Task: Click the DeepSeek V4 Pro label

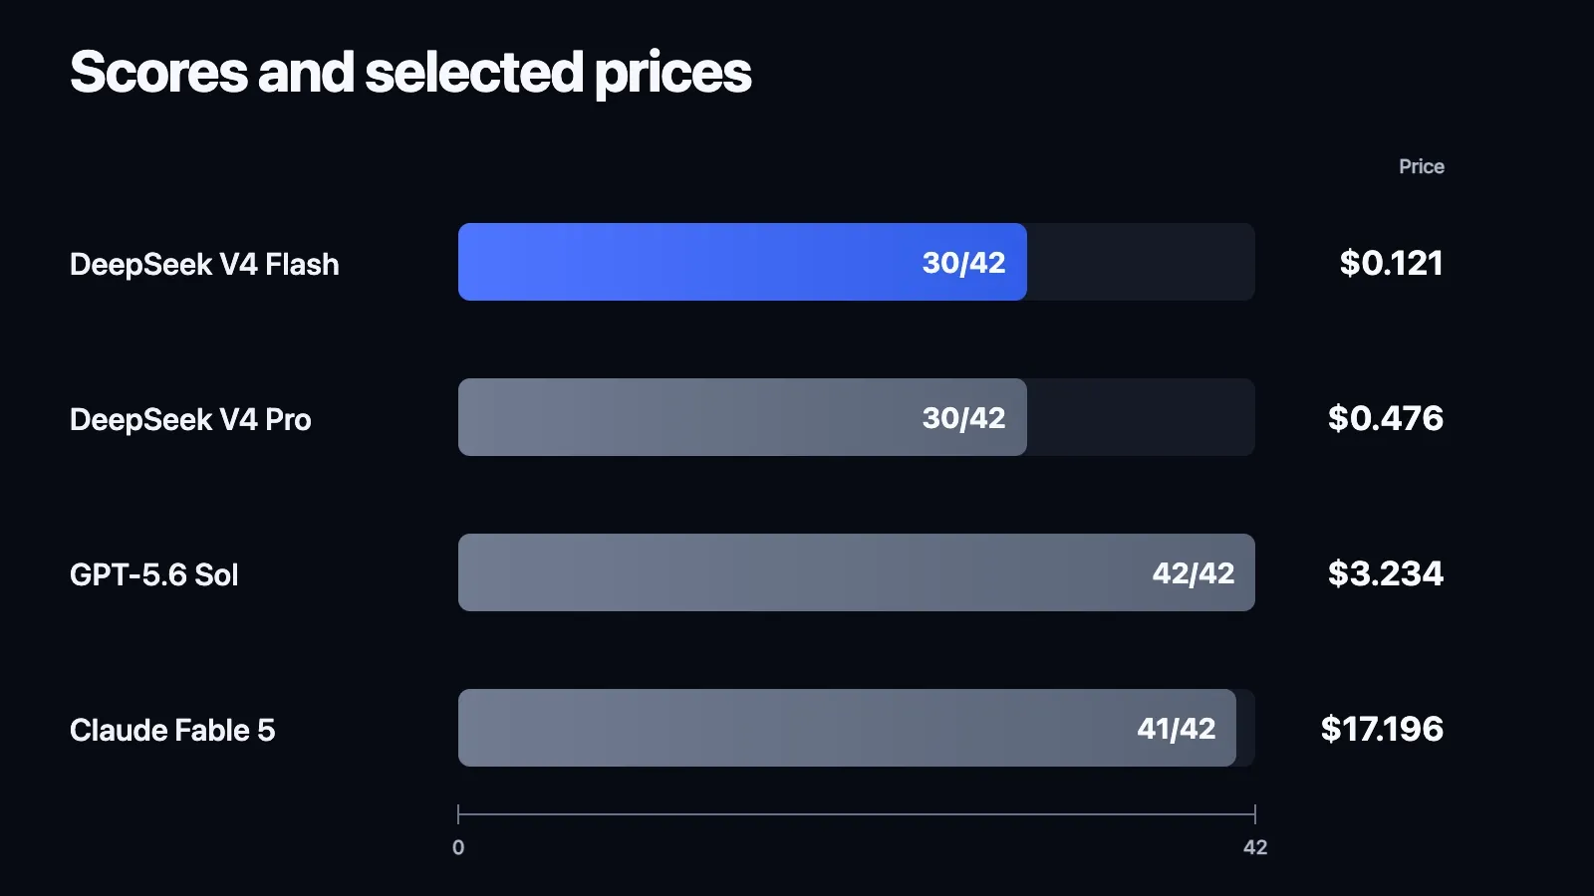Action: tap(190, 419)
